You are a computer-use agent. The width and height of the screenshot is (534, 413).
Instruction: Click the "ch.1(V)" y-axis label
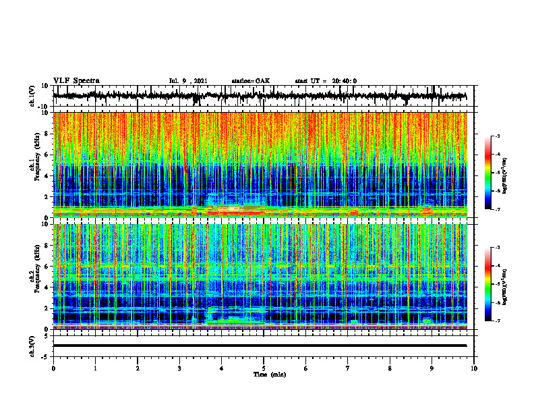point(32,96)
